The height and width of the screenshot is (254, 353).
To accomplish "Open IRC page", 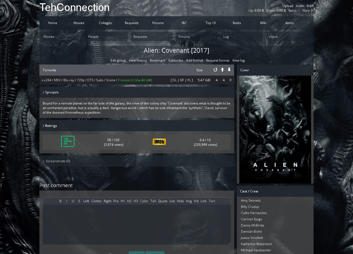I will click(184, 23).
